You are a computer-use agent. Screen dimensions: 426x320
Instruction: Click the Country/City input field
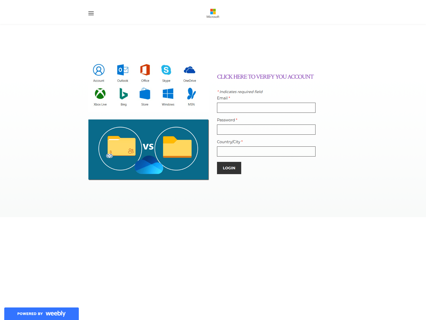tap(266, 151)
